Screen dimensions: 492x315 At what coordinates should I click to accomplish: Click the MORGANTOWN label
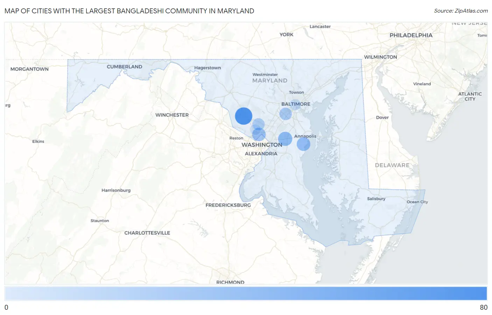click(x=29, y=69)
